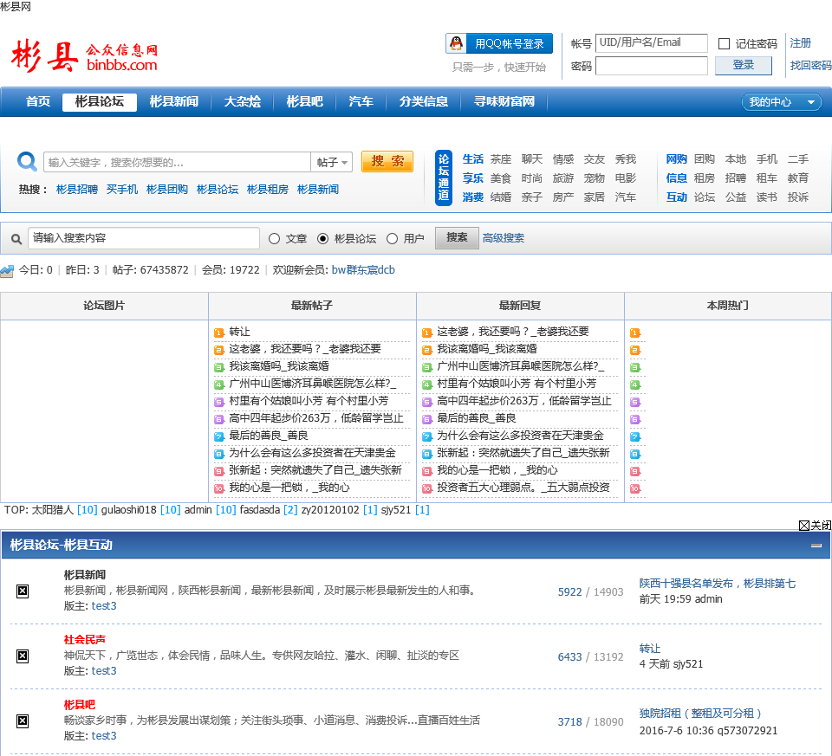Open post 投资者五大心理弱点 in 最新回复

(523, 488)
